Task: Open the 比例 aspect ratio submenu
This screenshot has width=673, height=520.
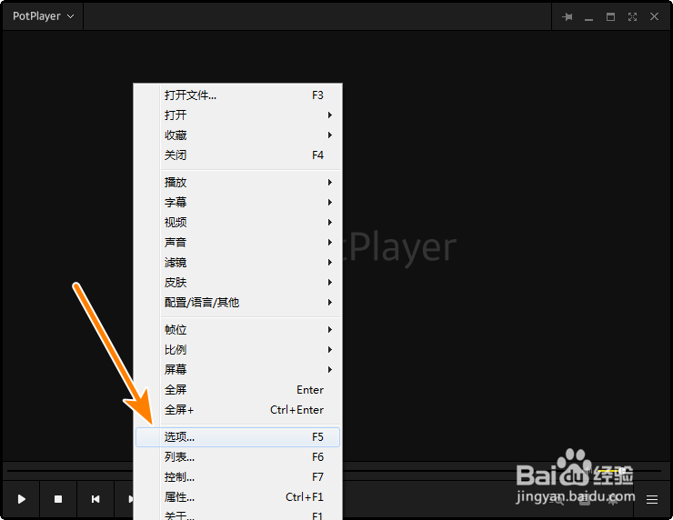Action: 237,350
